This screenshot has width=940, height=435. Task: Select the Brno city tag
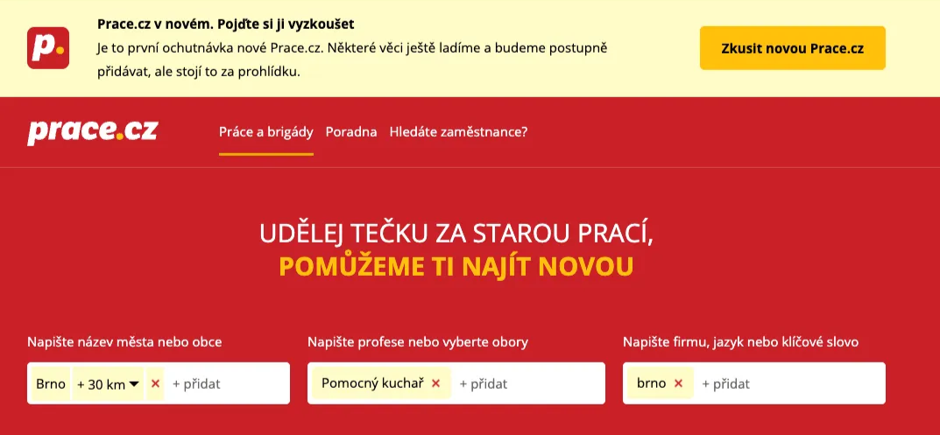pyautogui.click(x=51, y=383)
